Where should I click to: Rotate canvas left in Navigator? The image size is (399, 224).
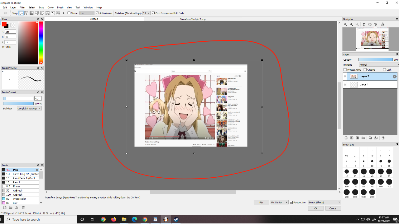(x=364, y=24)
